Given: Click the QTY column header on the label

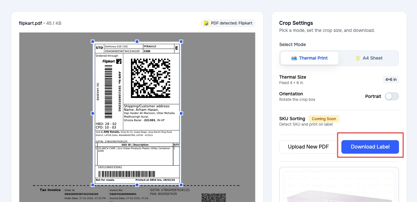Looking at the screenshot, I should [176, 145].
